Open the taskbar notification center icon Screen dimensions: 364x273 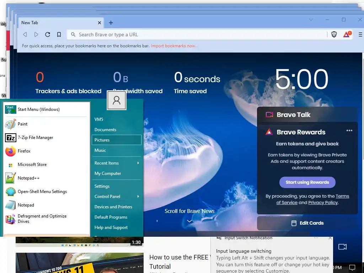pos(352,267)
